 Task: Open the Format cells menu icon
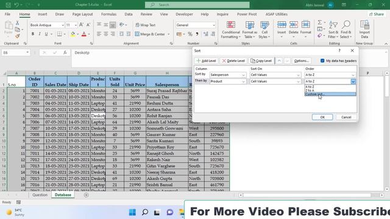[x=306, y=25]
